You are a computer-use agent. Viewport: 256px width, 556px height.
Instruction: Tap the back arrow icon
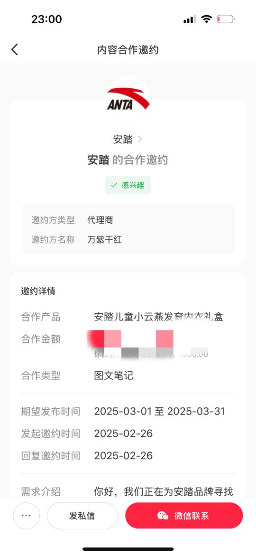15,50
